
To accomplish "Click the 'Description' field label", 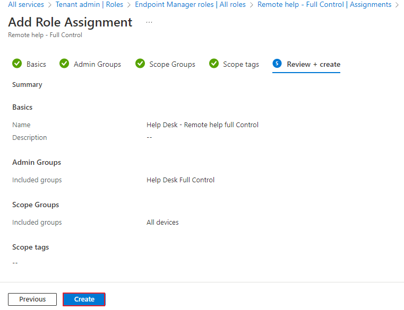I will pyautogui.click(x=30, y=138).
